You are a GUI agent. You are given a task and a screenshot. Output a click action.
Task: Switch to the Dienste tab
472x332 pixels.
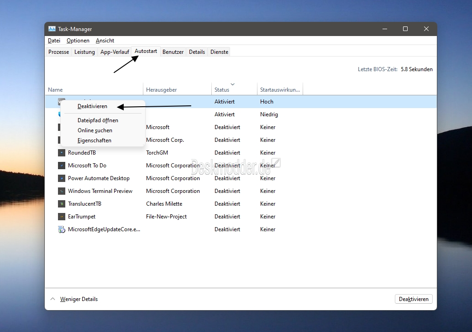point(219,52)
